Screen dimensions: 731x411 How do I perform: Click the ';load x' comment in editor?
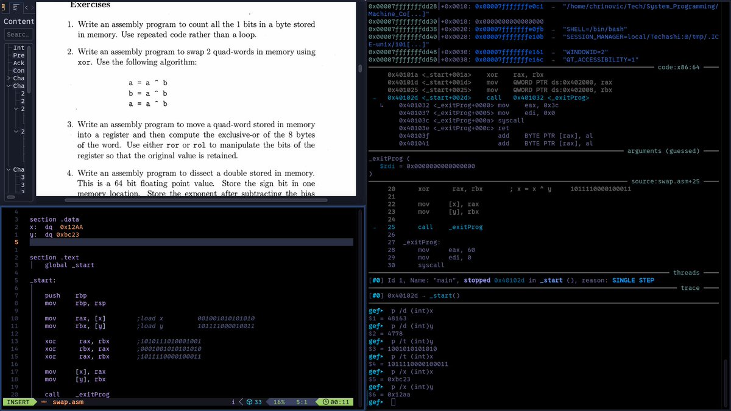[150, 318]
